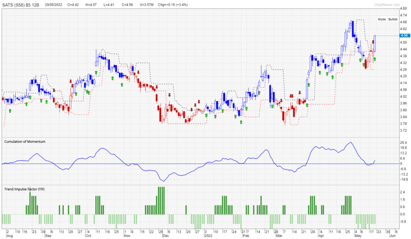411x239 pixels.
Task: Click the 4.32 price axis label
Action: (403, 63)
